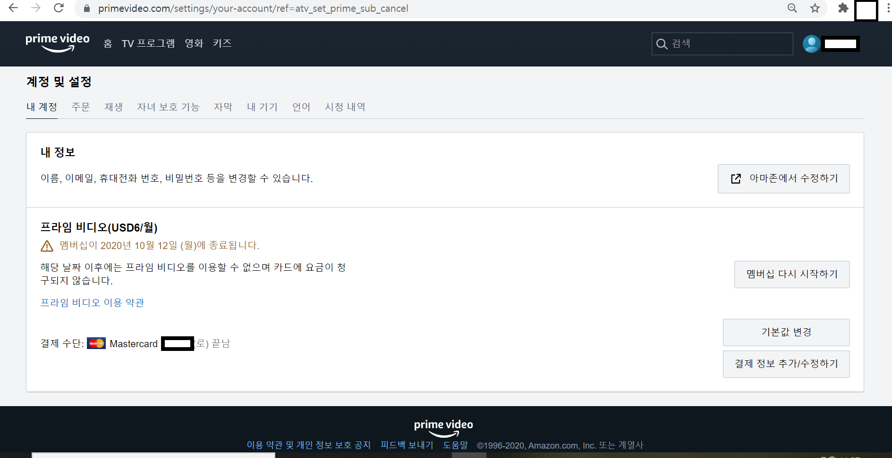Switch to the 자녀 보호 기능 tab
This screenshot has width=892, height=458.
[169, 107]
